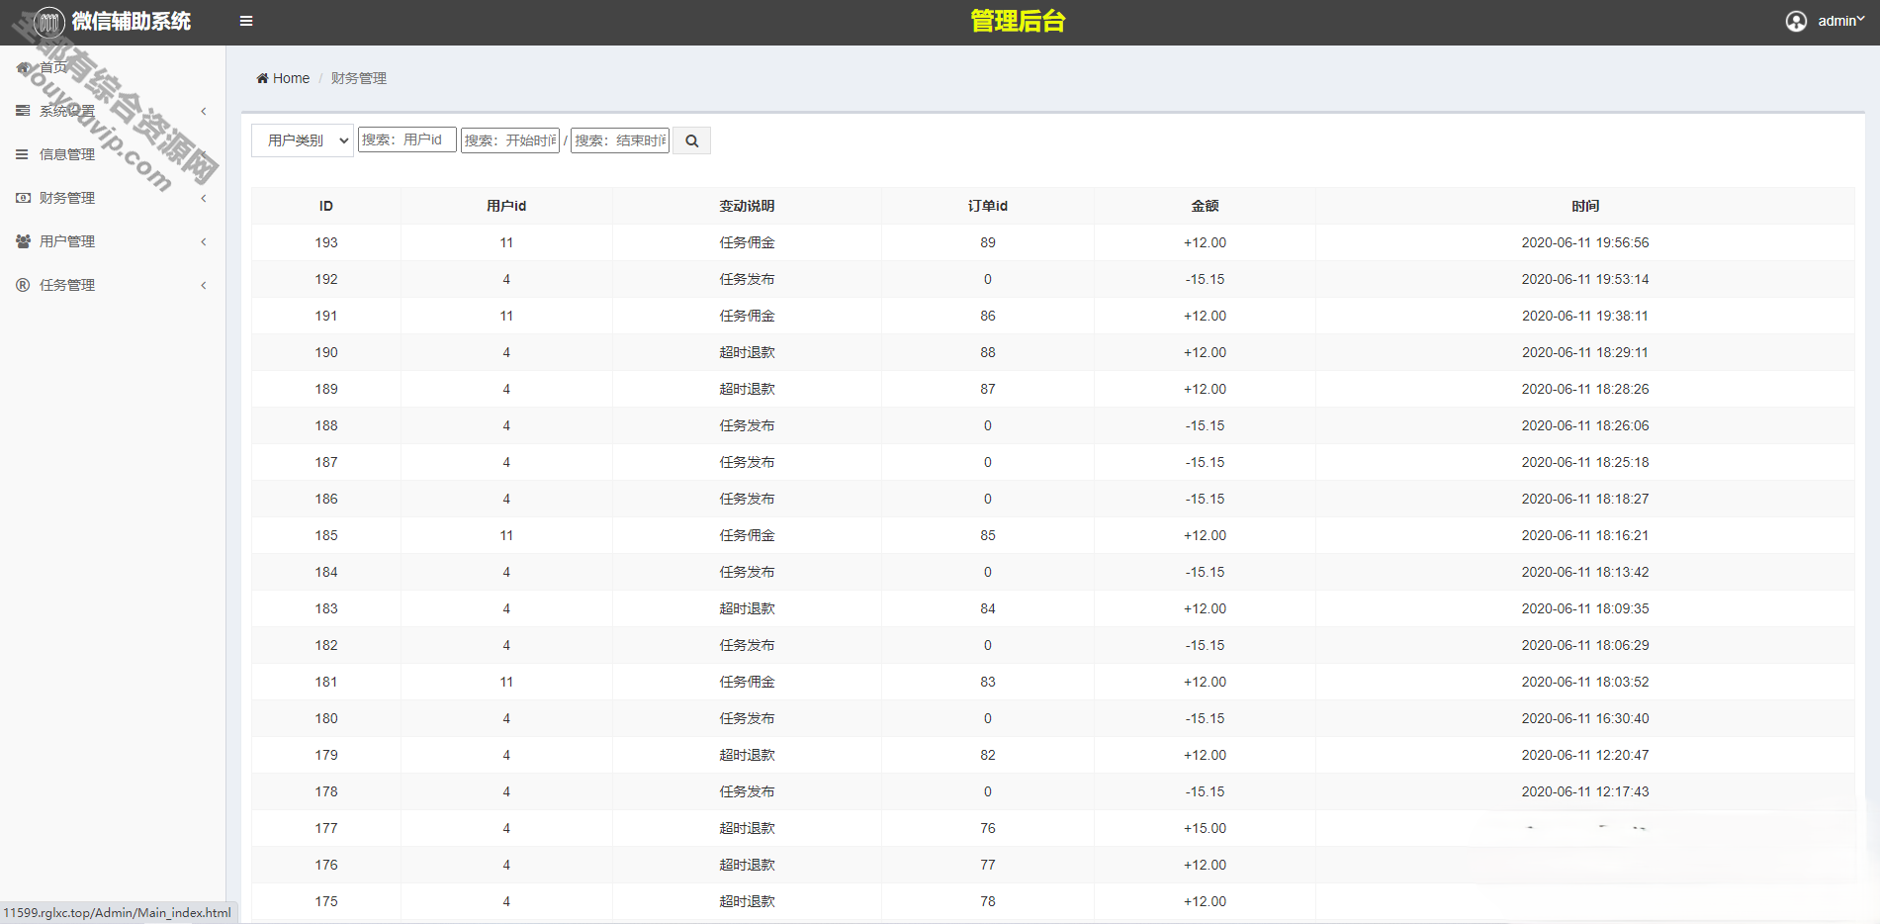Image resolution: width=1880 pixels, height=924 pixels.
Task: Click the 订单id column header
Action: point(988,206)
